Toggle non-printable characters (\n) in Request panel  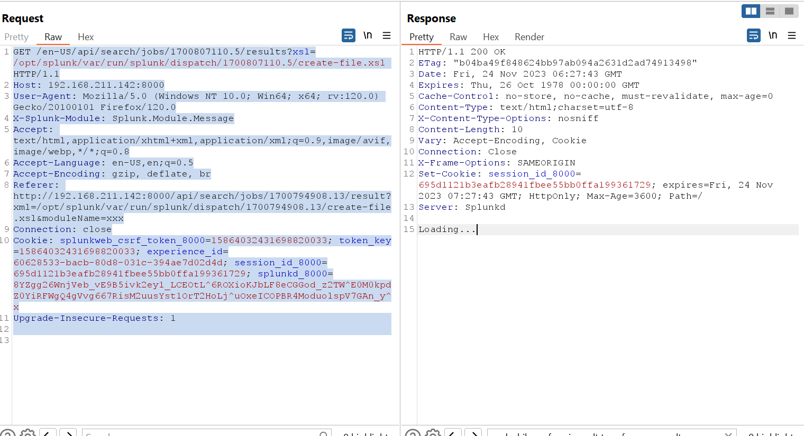[368, 35]
